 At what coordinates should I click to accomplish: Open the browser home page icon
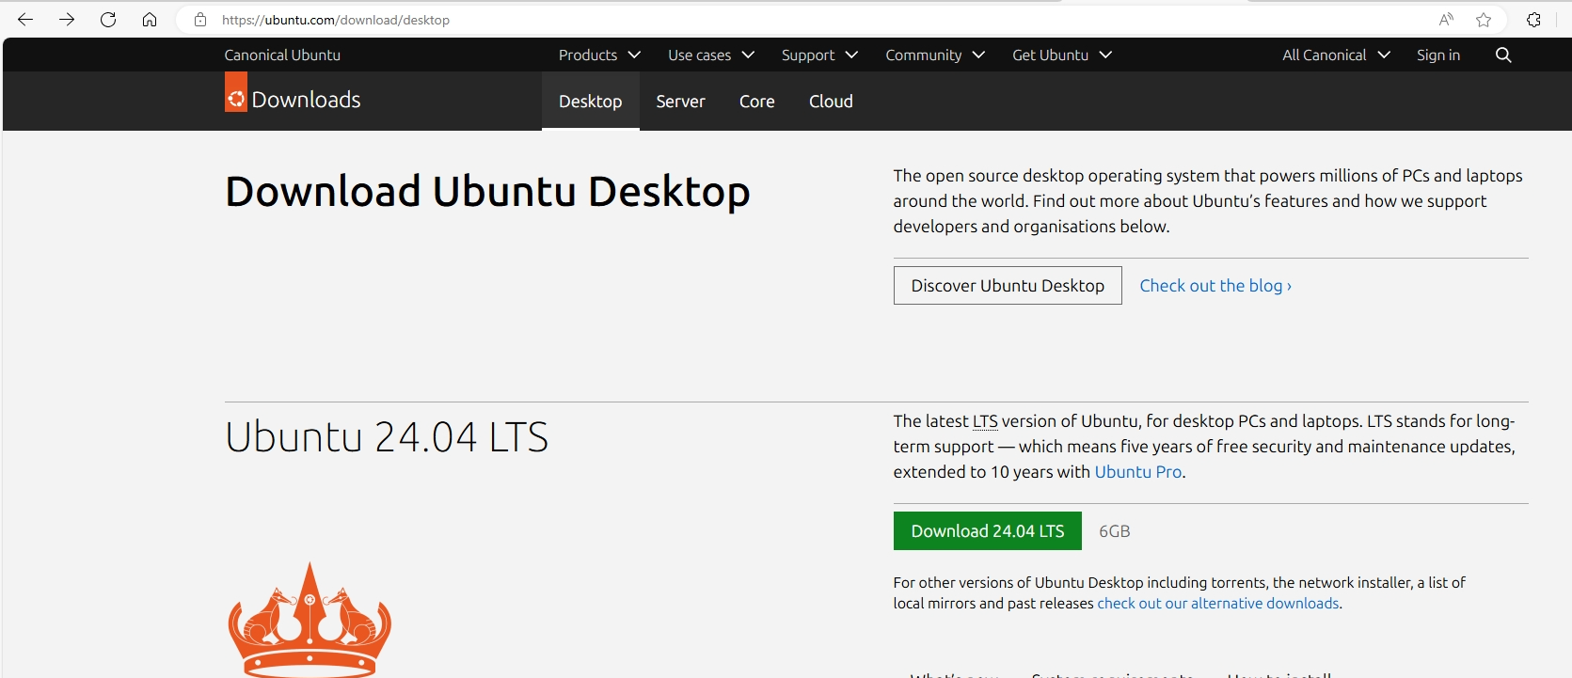[150, 20]
